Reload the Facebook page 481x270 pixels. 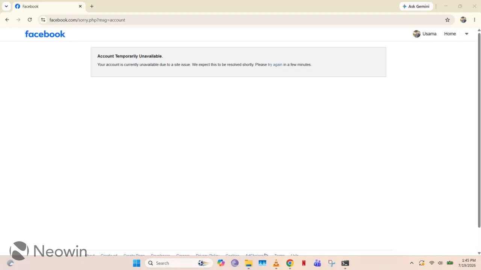coord(30,20)
